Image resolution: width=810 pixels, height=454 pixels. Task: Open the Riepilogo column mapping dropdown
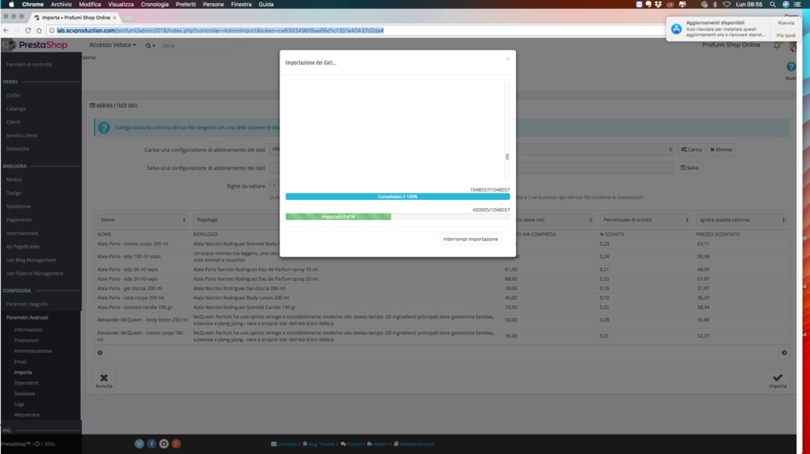tap(236, 220)
